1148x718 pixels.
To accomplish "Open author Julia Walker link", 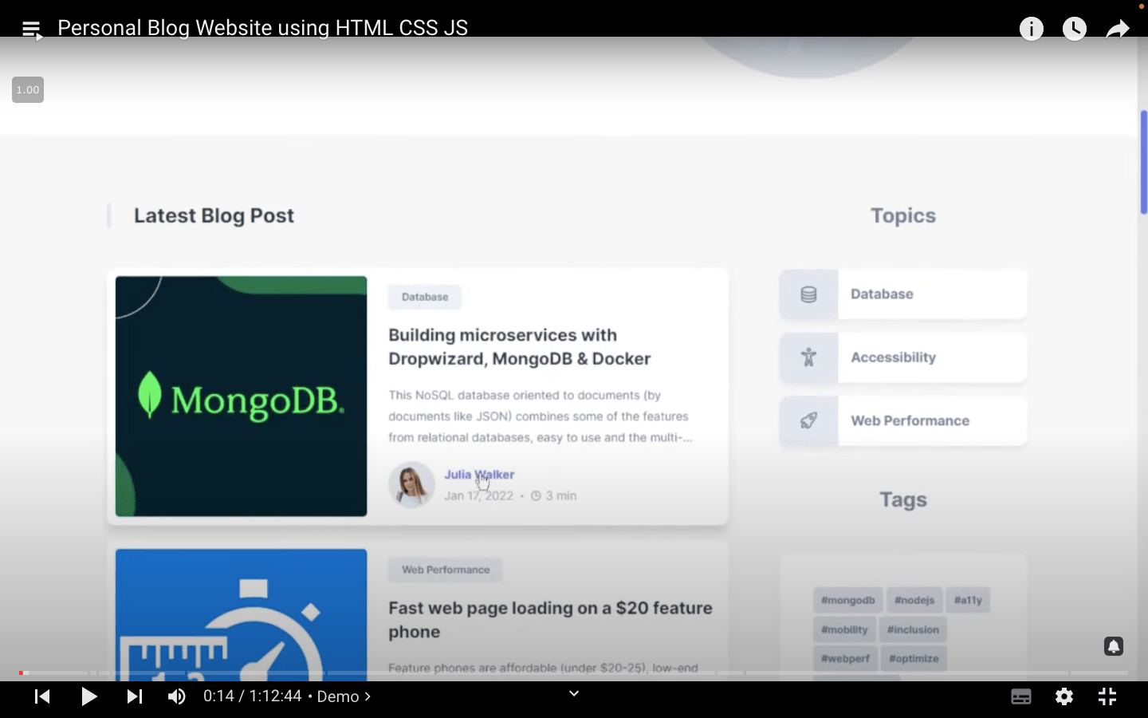I will tap(479, 475).
